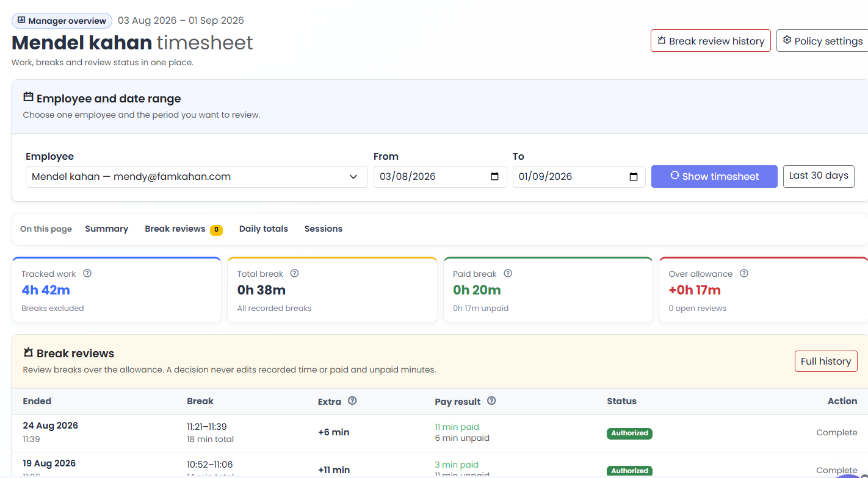Select the Last 30 days preset
The width and height of the screenshot is (868, 478).
coord(819,176)
